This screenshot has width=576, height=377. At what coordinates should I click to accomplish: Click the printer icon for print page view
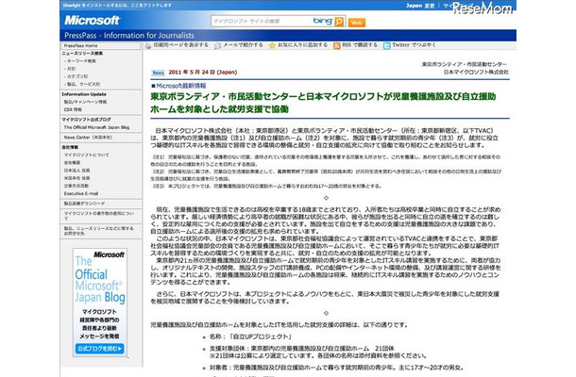[148, 46]
